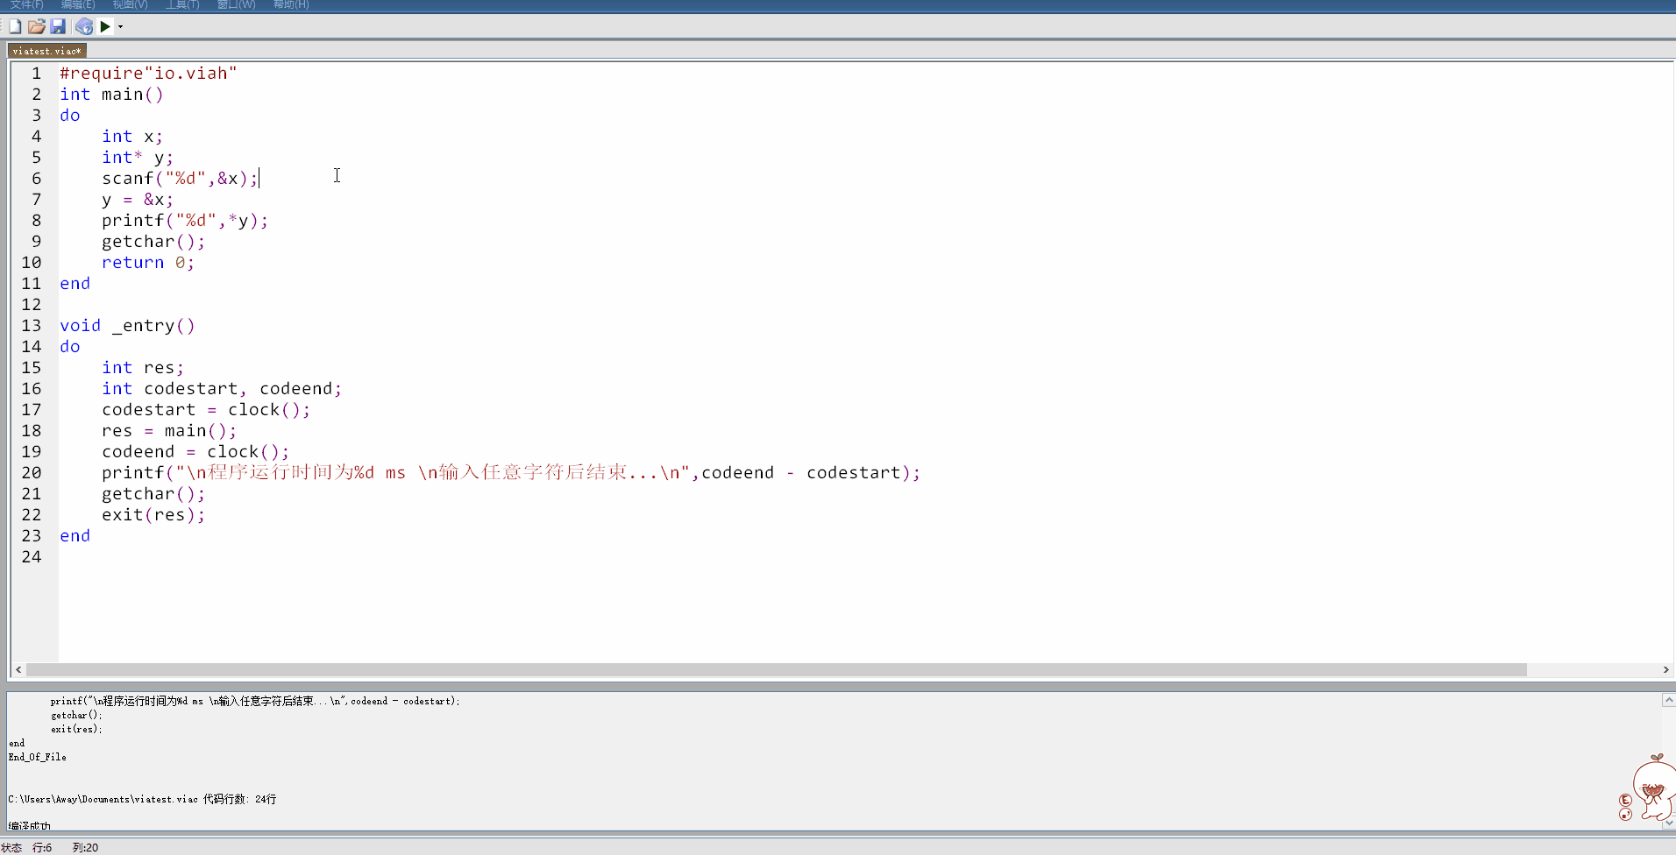This screenshot has height=855, width=1676.
Task: Save the file with the floppy disk icon
Action: [x=58, y=26]
